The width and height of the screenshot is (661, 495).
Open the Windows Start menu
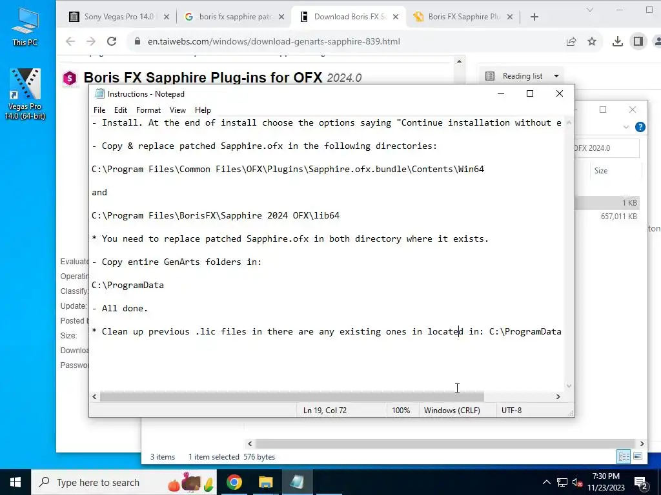click(x=15, y=482)
